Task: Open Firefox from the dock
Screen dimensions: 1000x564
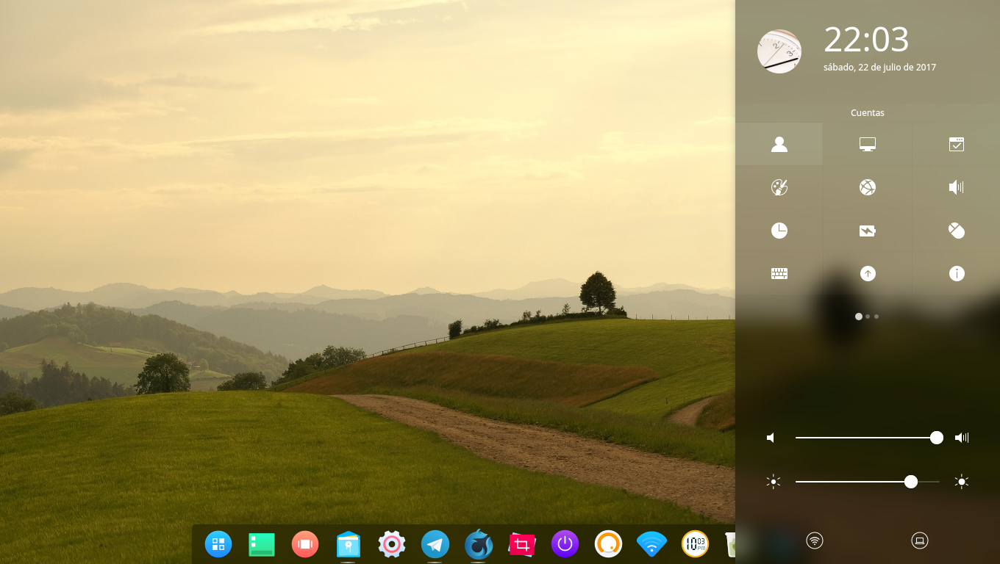Action: click(x=479, y=544)
